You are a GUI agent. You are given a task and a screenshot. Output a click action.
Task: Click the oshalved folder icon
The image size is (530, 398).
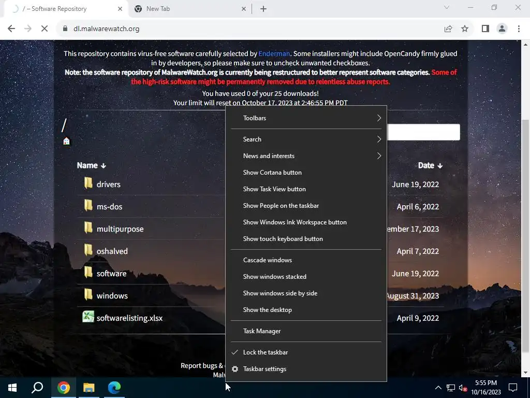88,250
